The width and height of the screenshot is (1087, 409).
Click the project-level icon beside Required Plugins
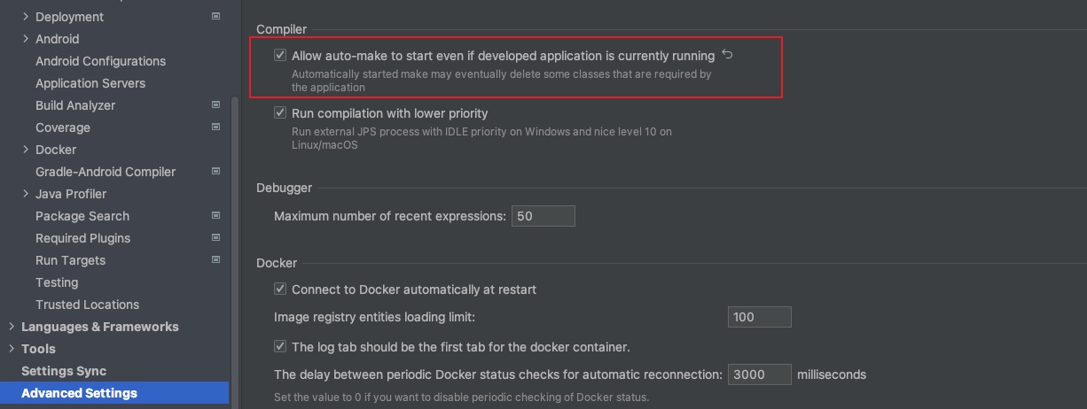tap(215, 237)
